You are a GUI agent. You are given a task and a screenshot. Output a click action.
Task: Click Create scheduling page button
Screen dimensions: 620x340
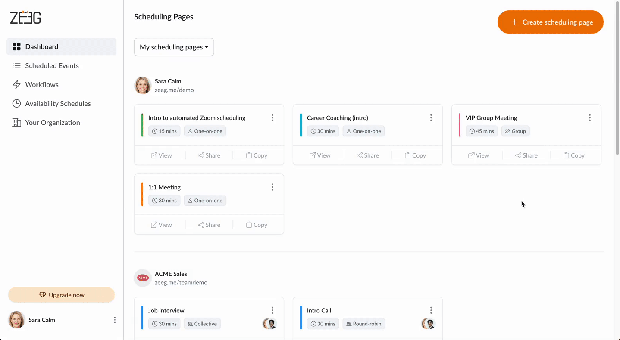coord(550,22)
